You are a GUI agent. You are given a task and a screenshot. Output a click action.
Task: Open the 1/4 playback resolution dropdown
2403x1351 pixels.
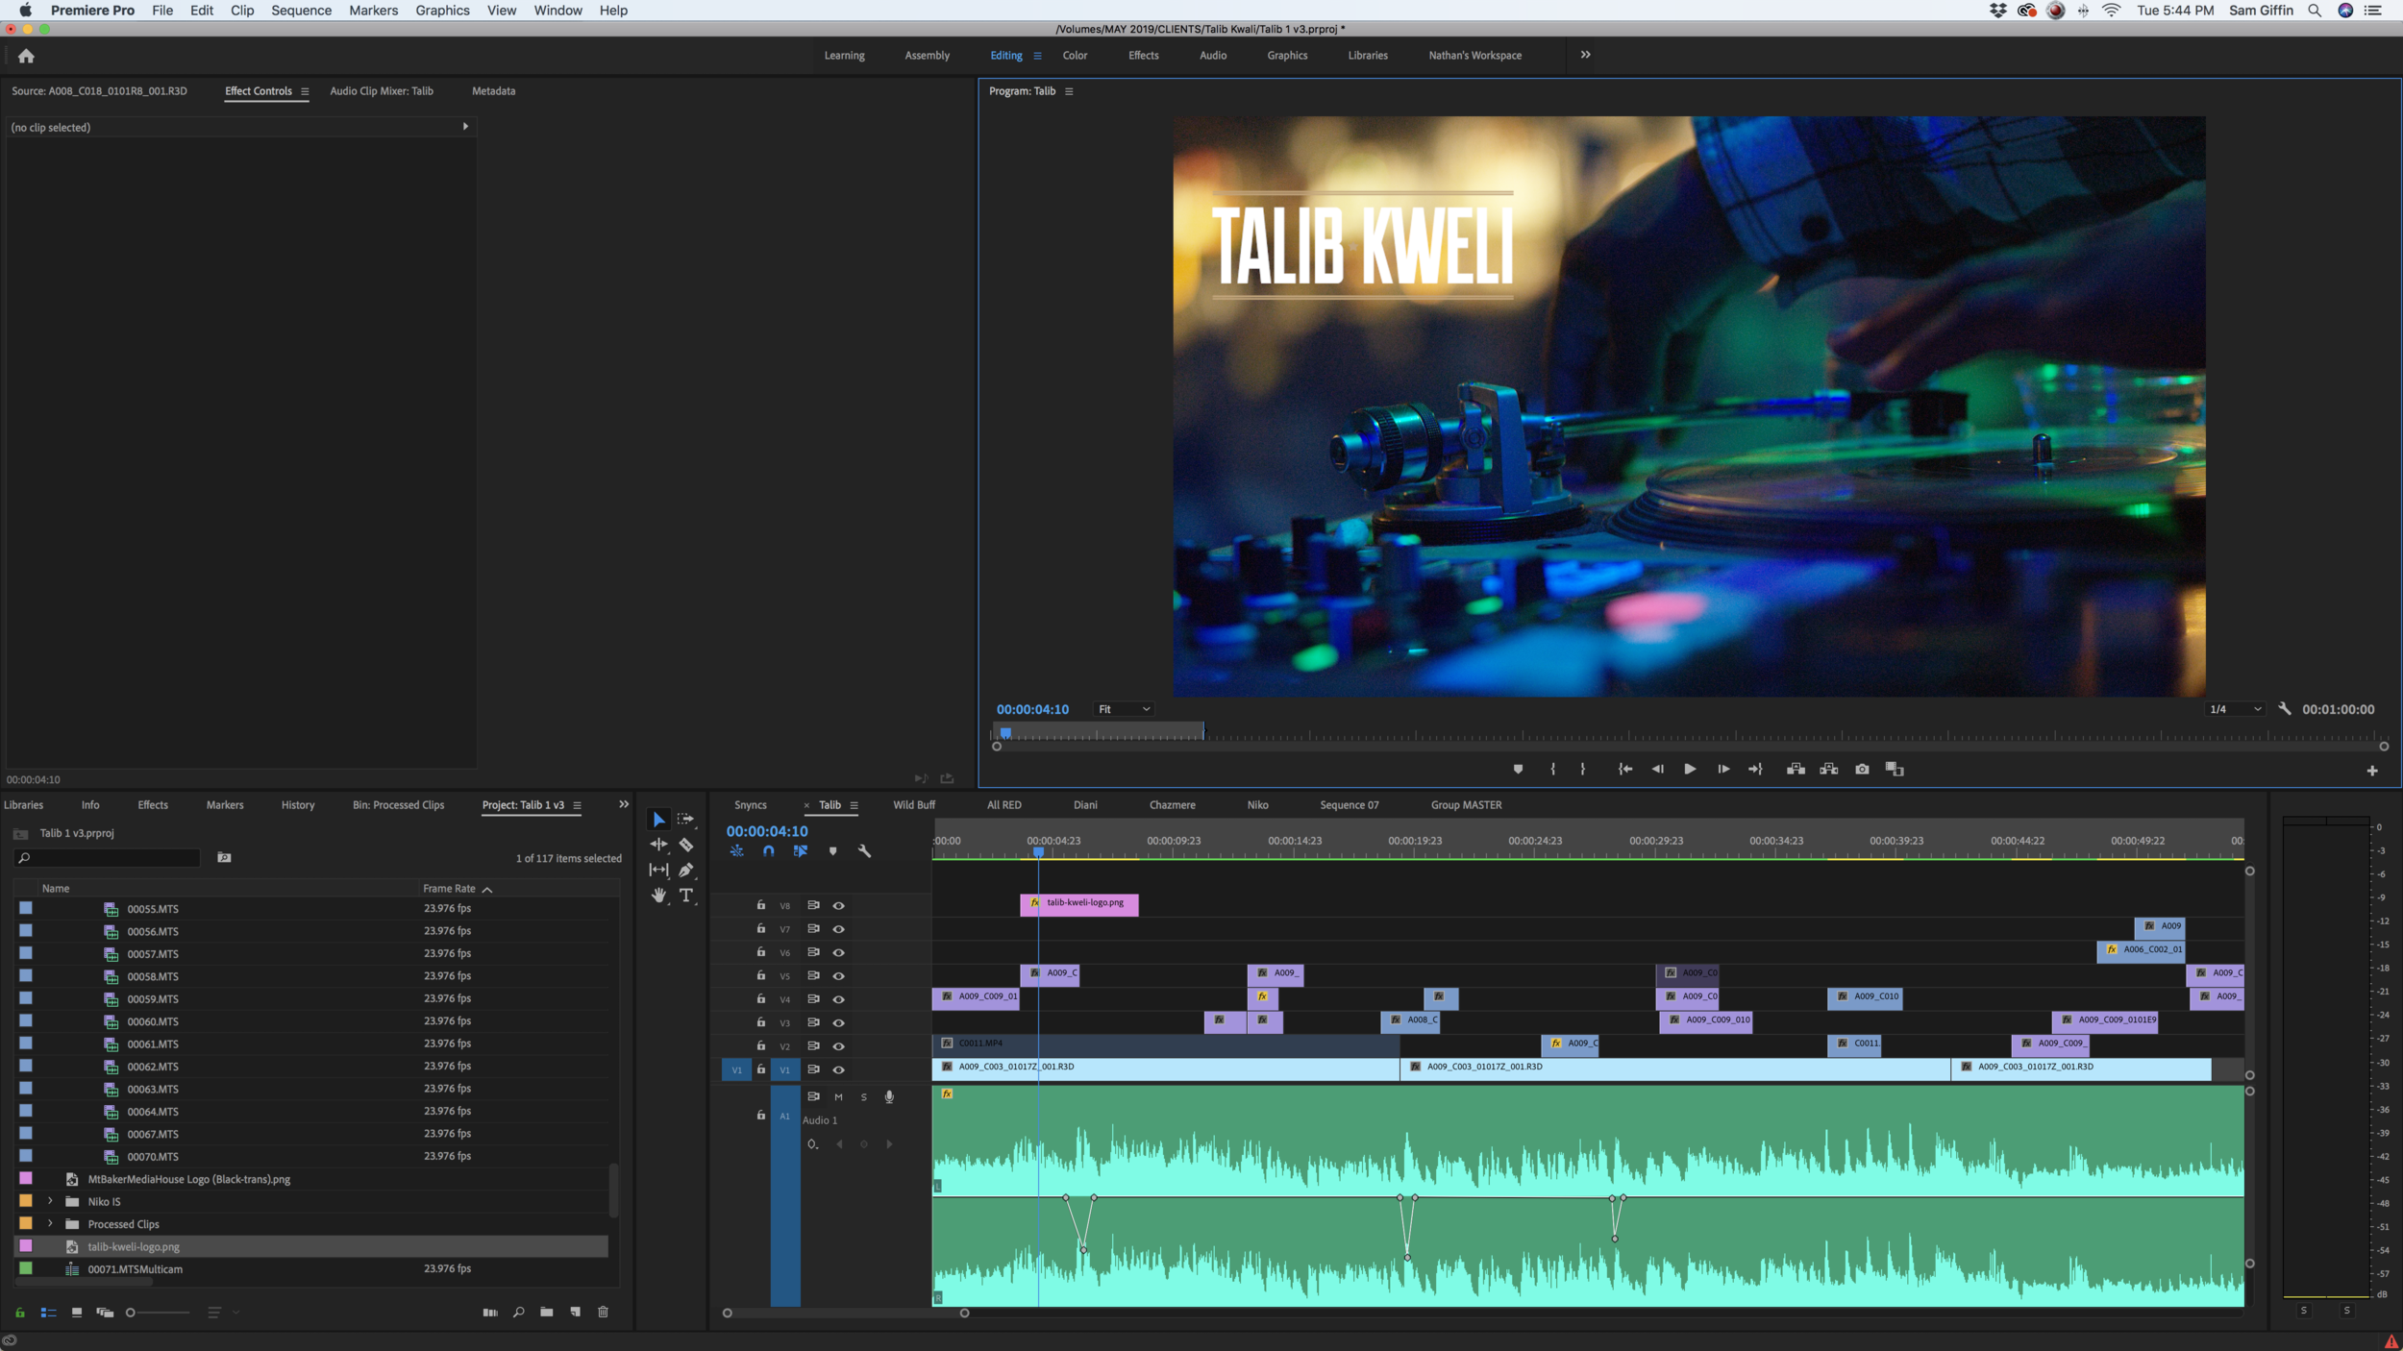[x=2235, y=709]
